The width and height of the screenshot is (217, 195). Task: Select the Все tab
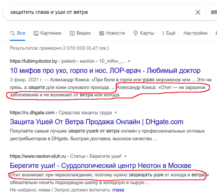18,33
